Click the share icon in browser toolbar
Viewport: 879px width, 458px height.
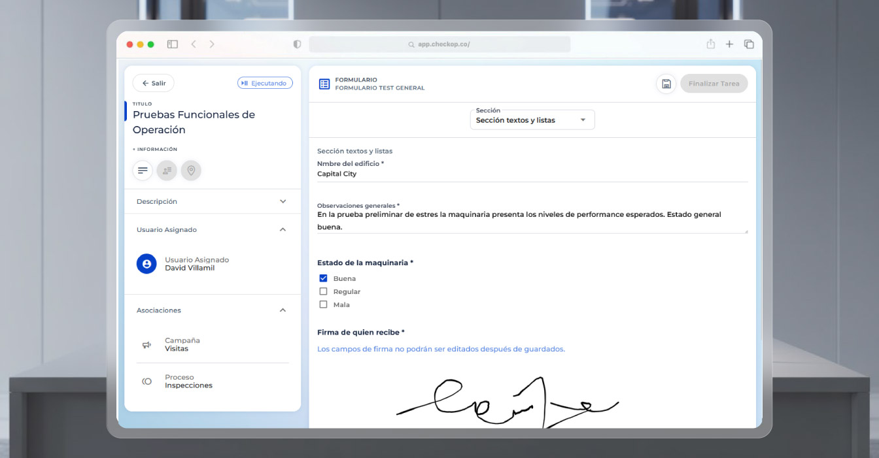click(x=710, y=44)
